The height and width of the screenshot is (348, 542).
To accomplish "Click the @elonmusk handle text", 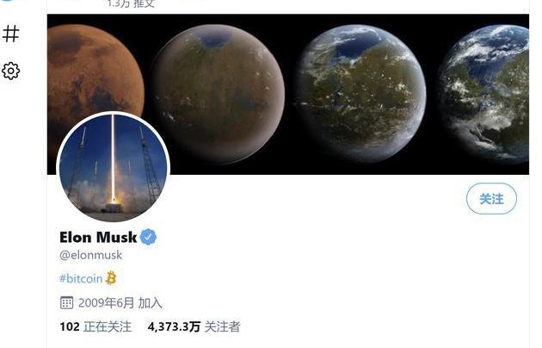I will pyautogui.click(x=90, y=255).
